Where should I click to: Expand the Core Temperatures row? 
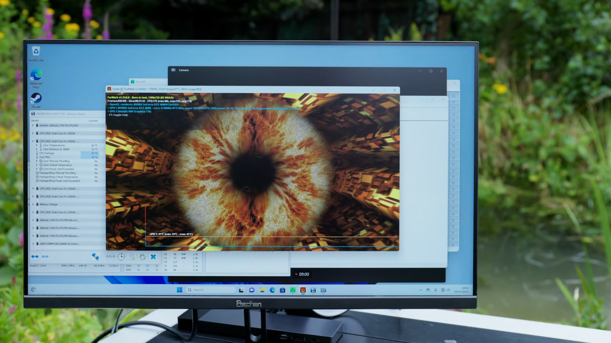pos(37,145)
